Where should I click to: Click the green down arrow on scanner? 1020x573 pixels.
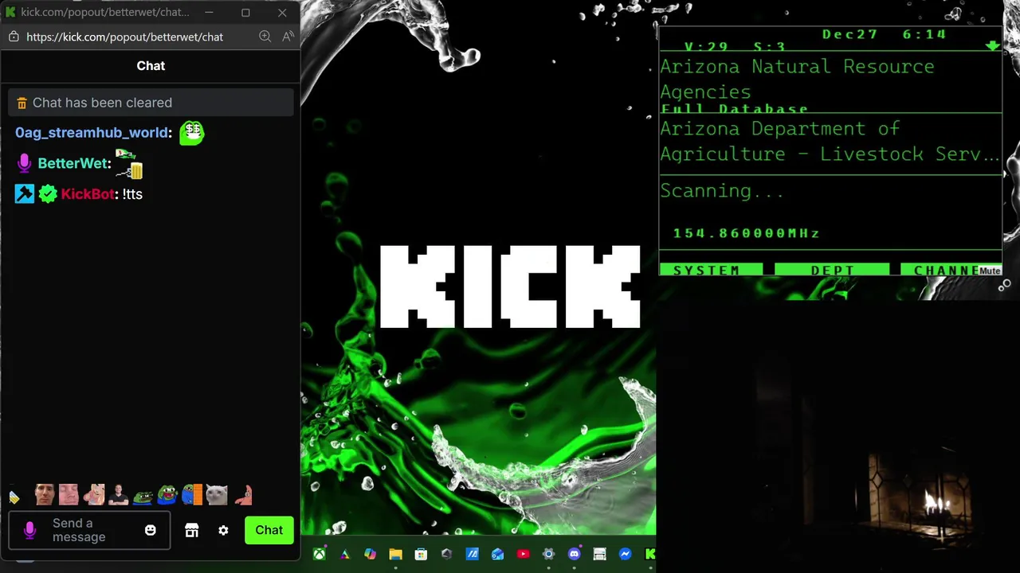point(992,45)
